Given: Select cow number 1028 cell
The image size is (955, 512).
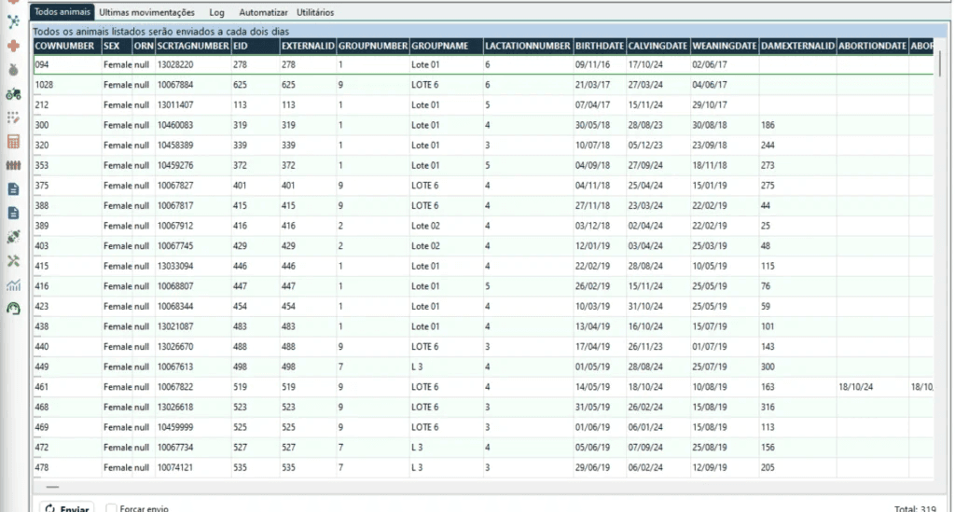Looking at the screenshot, I should [x=67, y=85].
